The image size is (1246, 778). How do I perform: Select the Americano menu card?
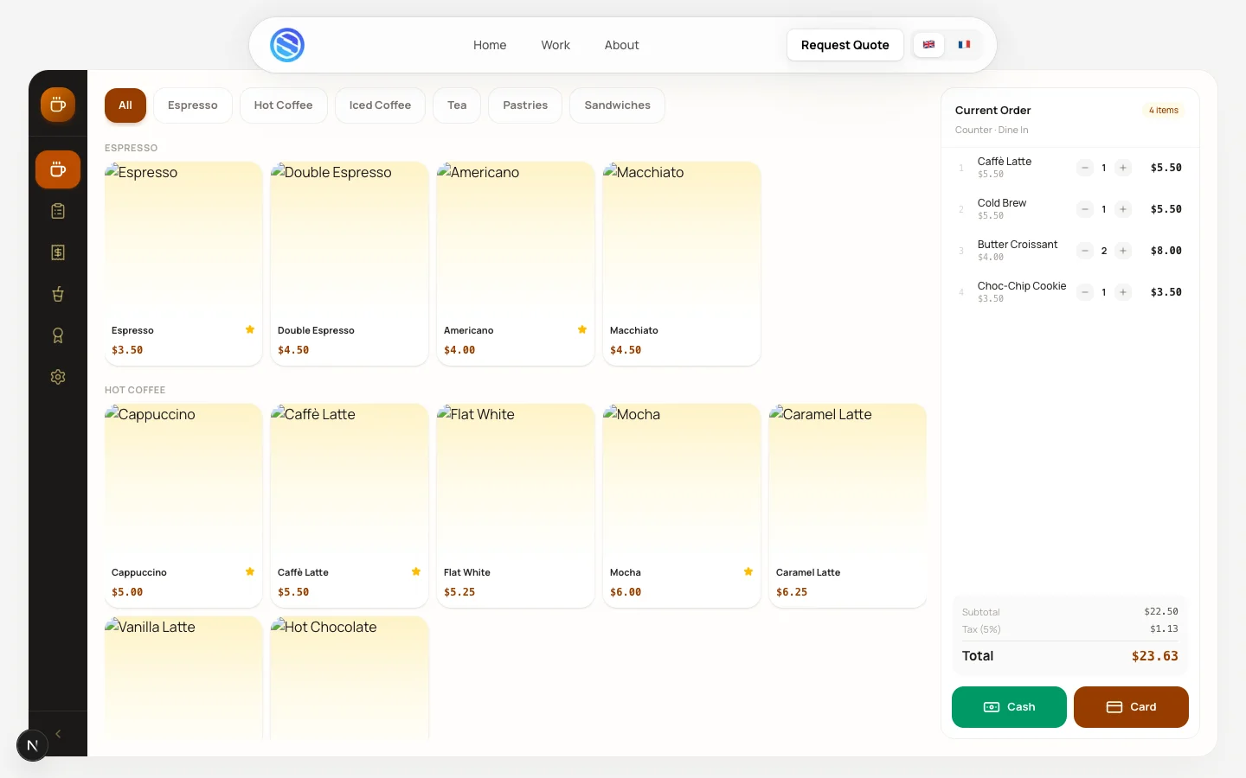click(516, 264)
